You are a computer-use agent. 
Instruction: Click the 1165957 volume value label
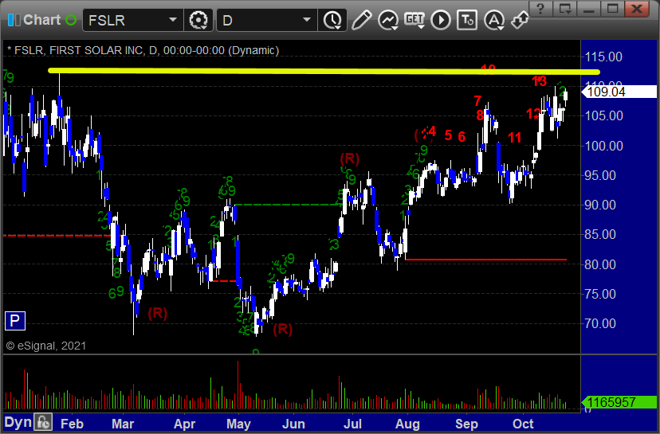click(619, 402)
